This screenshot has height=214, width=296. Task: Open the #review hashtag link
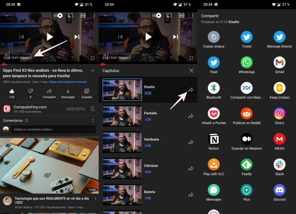click(x=82, y=82)
